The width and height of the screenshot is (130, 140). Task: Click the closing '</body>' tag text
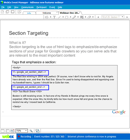tap(17, 106)
